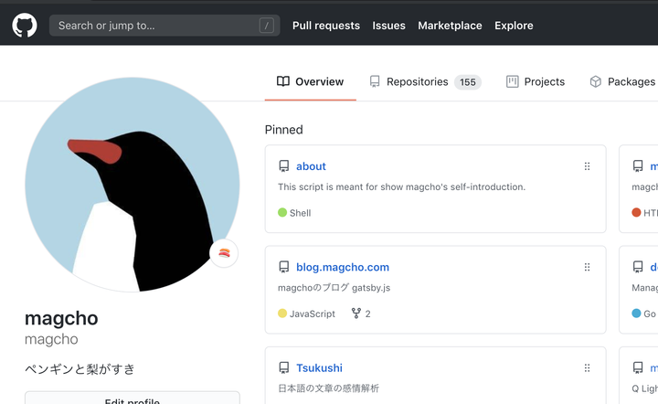Open the 'about' pinned repository link
658x404 pixels.
(311, 166)
